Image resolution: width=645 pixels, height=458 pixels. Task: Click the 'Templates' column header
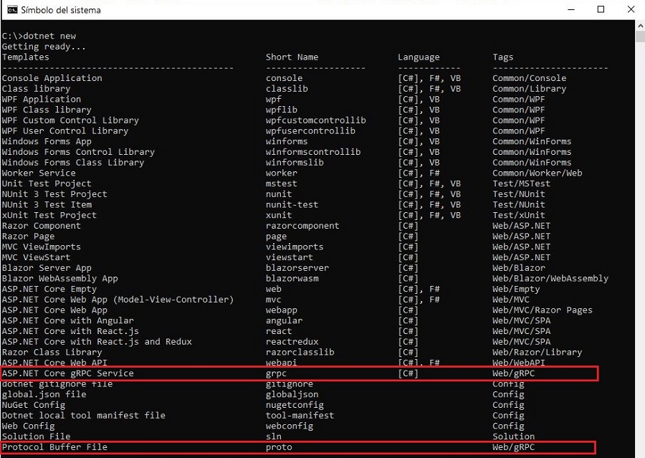(x=26, y=57)
